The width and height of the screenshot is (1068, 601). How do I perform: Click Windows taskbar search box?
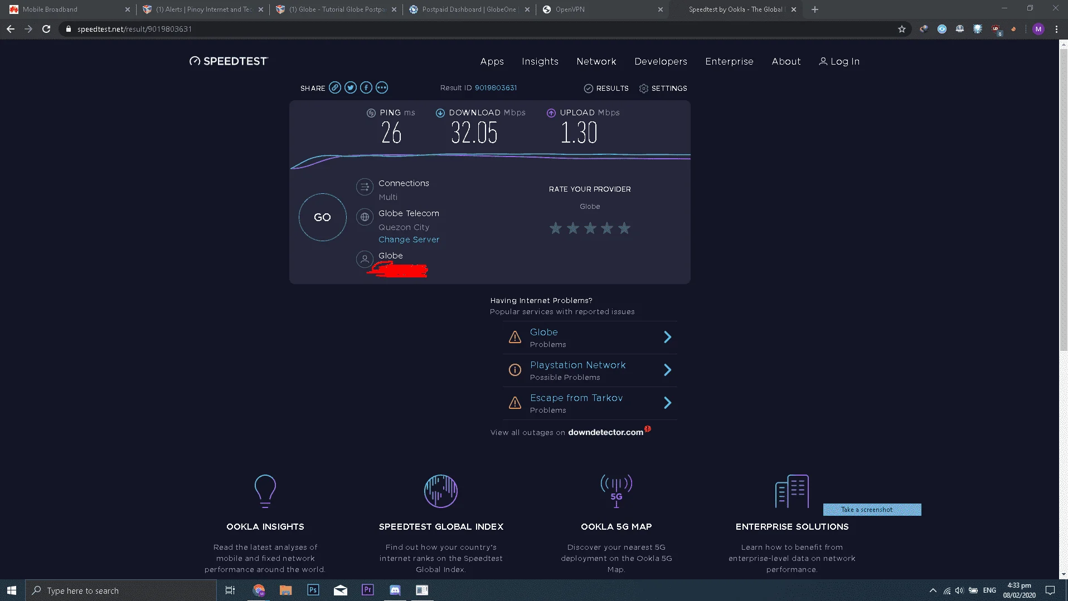pyautogui.click(x=121, y=590)
